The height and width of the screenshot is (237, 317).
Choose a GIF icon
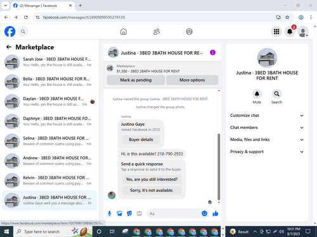pos(139,214)
